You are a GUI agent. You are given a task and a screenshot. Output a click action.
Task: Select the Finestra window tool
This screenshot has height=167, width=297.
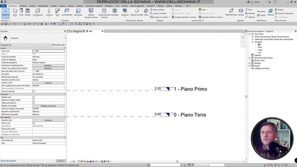(x=28, y=13)
